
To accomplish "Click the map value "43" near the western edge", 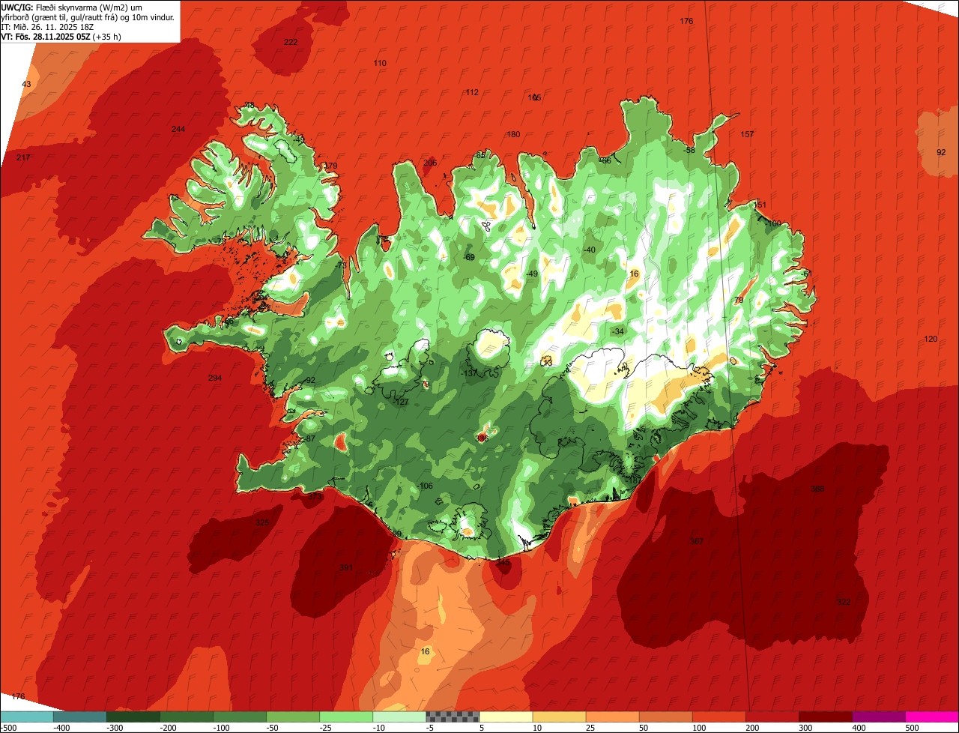I will tap(27, 84).
